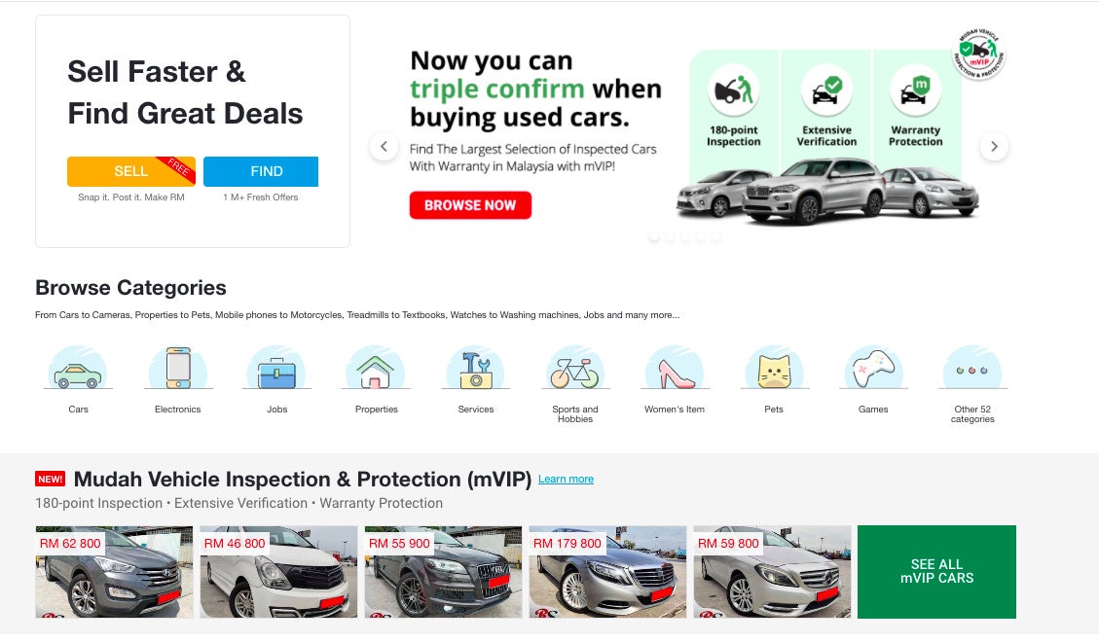Follow the mVIP Learn more link
Image resolution: width=1099 pixels, height=643 pixels.
point(566,480)
